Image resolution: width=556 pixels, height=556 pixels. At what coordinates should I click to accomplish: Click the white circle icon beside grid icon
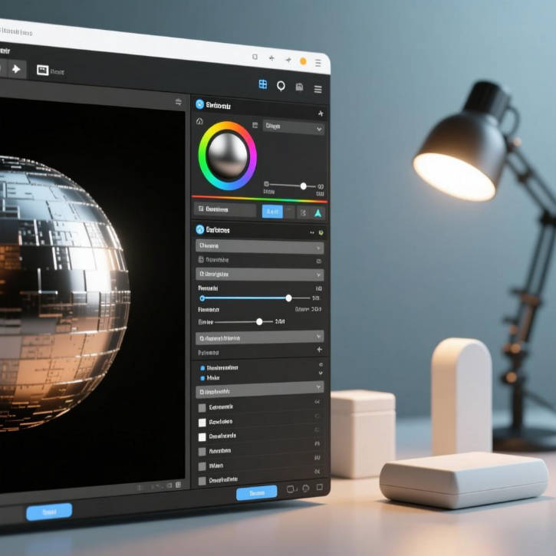pos(281,86)
